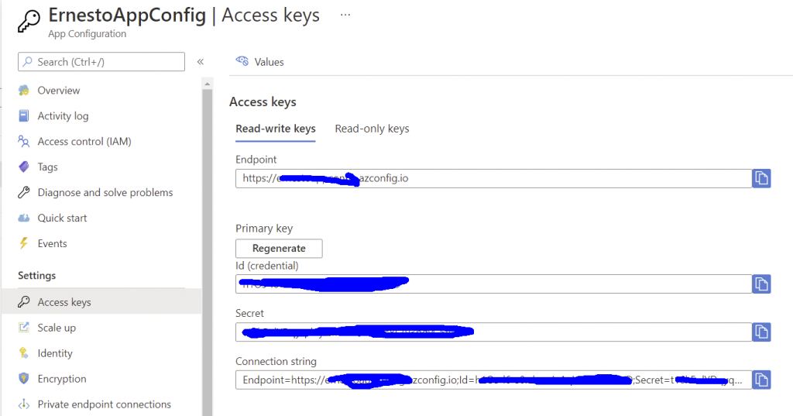Toggle the Values visibility eye icon
This screenshot has height=416, width=793.
tap(242, 61)
